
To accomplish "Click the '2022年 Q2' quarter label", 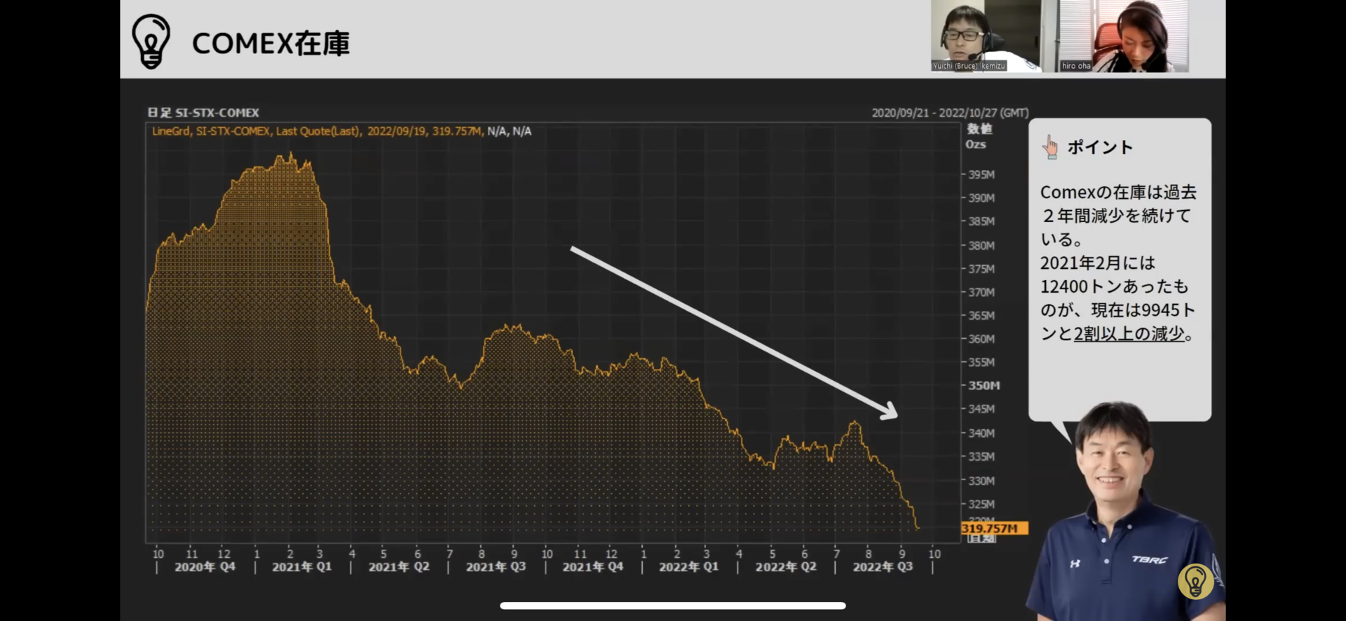I will click(x=786, y=567).
